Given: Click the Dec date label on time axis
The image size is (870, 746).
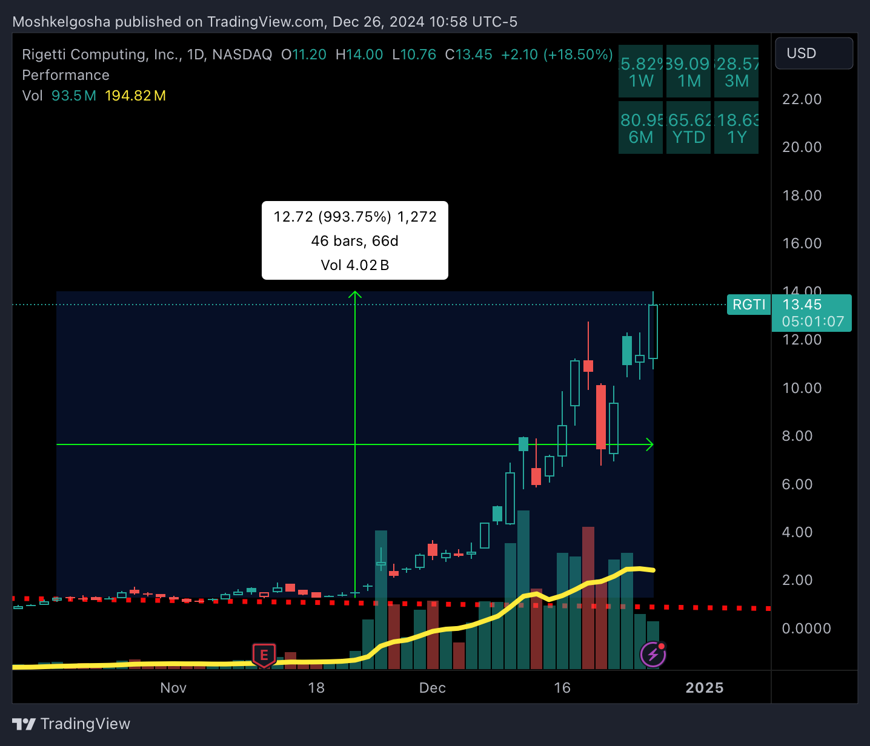Looking at the screenshot, I should (433, 688).
